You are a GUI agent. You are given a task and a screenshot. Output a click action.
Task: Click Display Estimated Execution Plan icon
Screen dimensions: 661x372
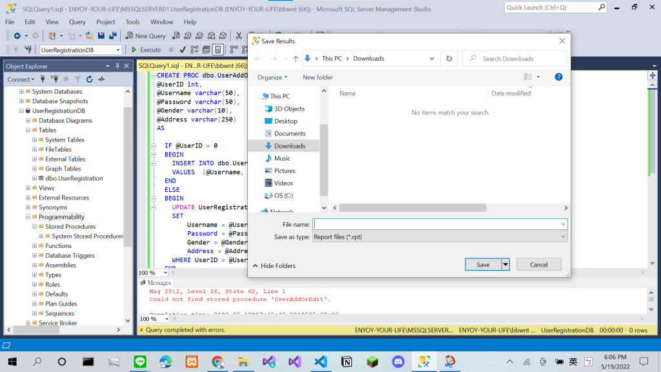(194, 50)
